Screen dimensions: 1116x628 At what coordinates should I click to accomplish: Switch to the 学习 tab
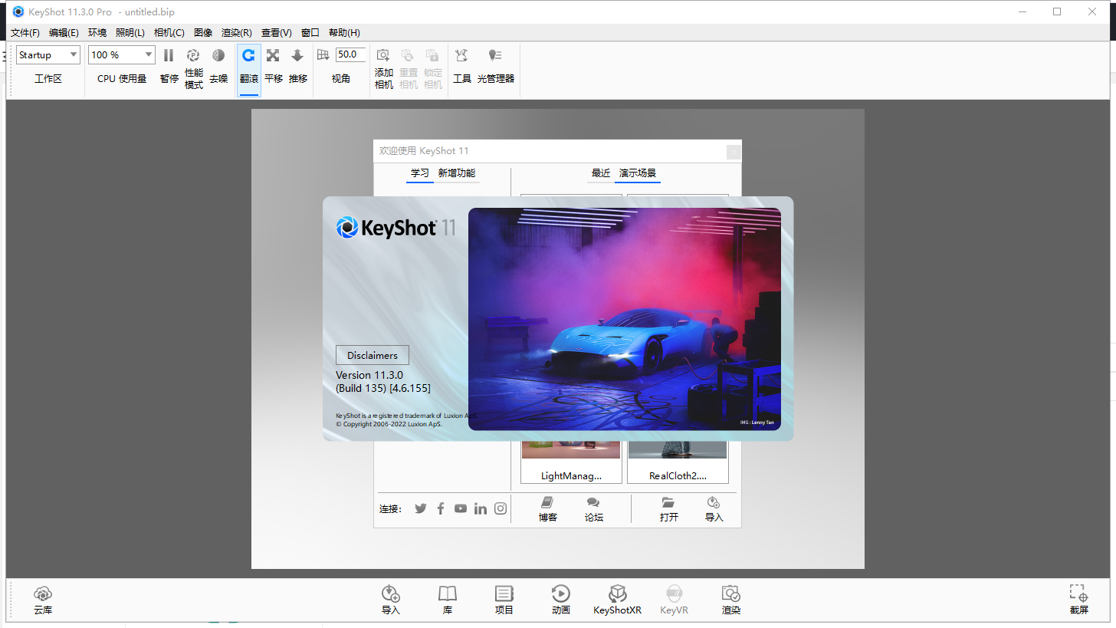pyautogui.click(x=420, y=173)
